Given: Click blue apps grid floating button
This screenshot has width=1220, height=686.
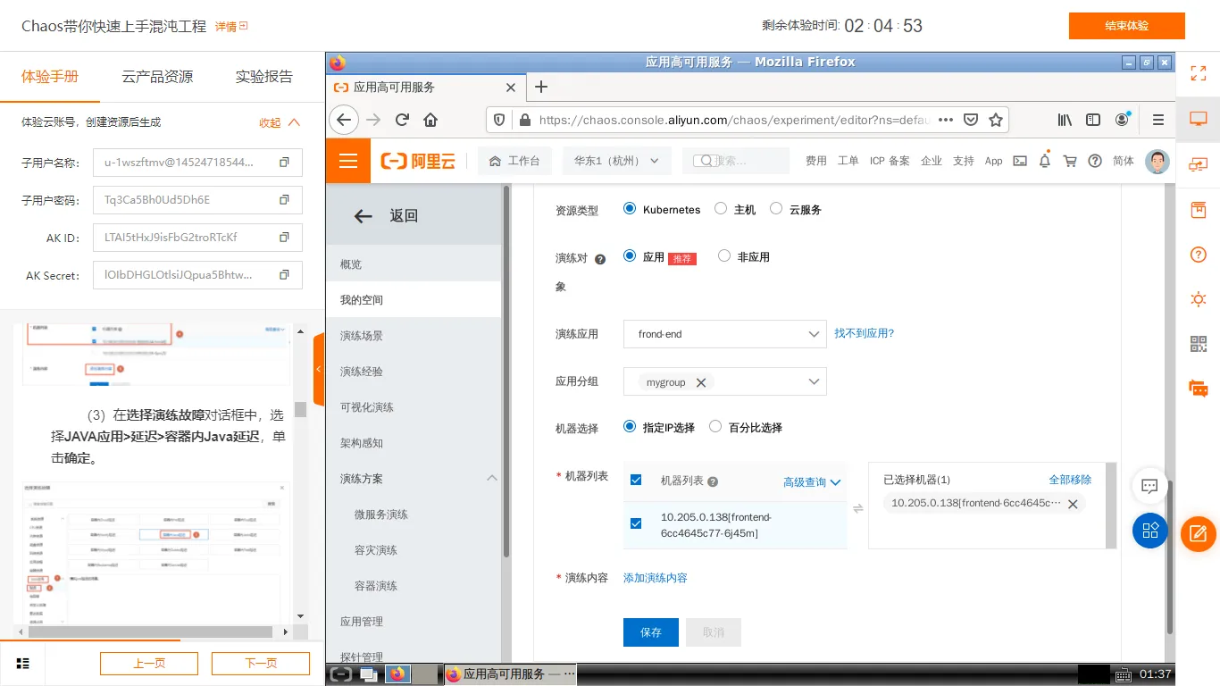Looking at the screenshot, I should (1150, 531).
